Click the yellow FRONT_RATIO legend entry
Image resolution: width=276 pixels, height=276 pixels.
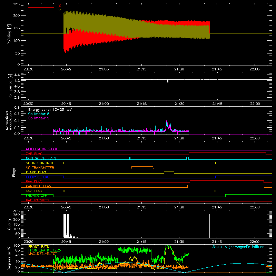[39, 247]
